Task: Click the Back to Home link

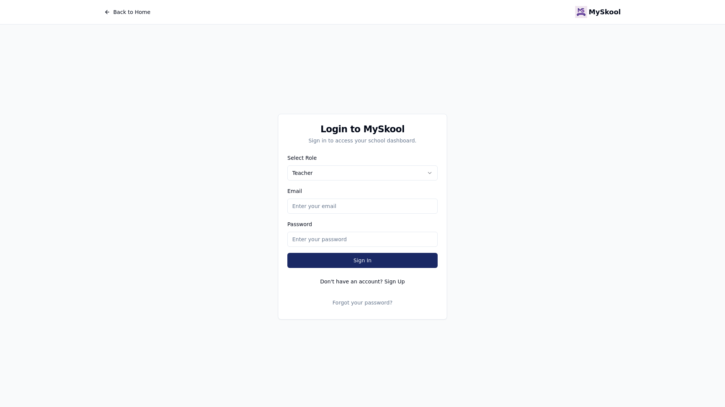Action: pos(131,12)
